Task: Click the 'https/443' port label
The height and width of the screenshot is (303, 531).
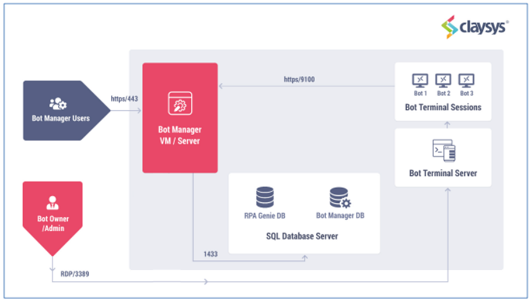Action: [x=124, y=98]
